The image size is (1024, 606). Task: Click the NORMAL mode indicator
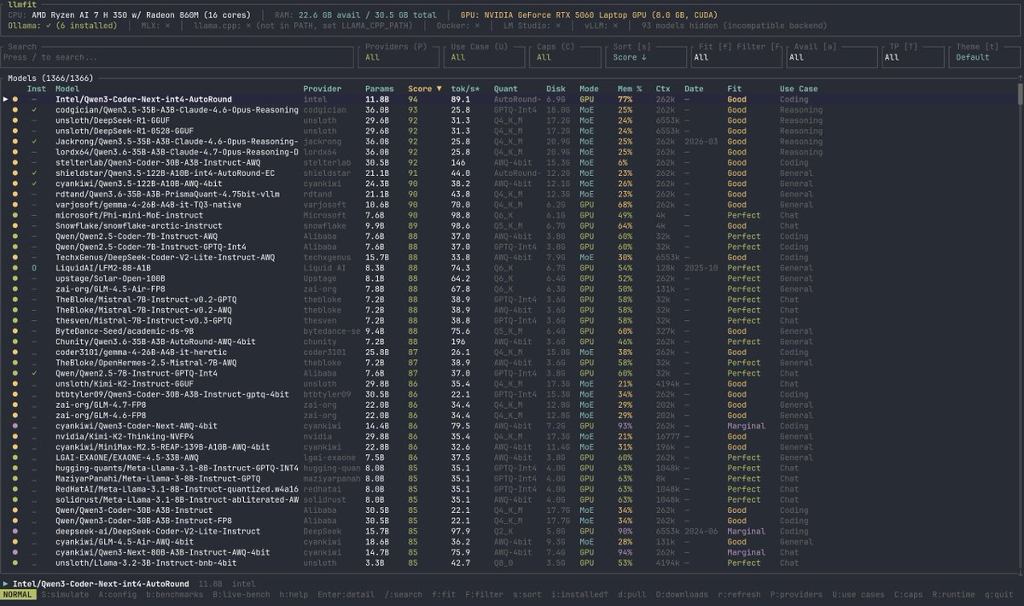(19, 595)
